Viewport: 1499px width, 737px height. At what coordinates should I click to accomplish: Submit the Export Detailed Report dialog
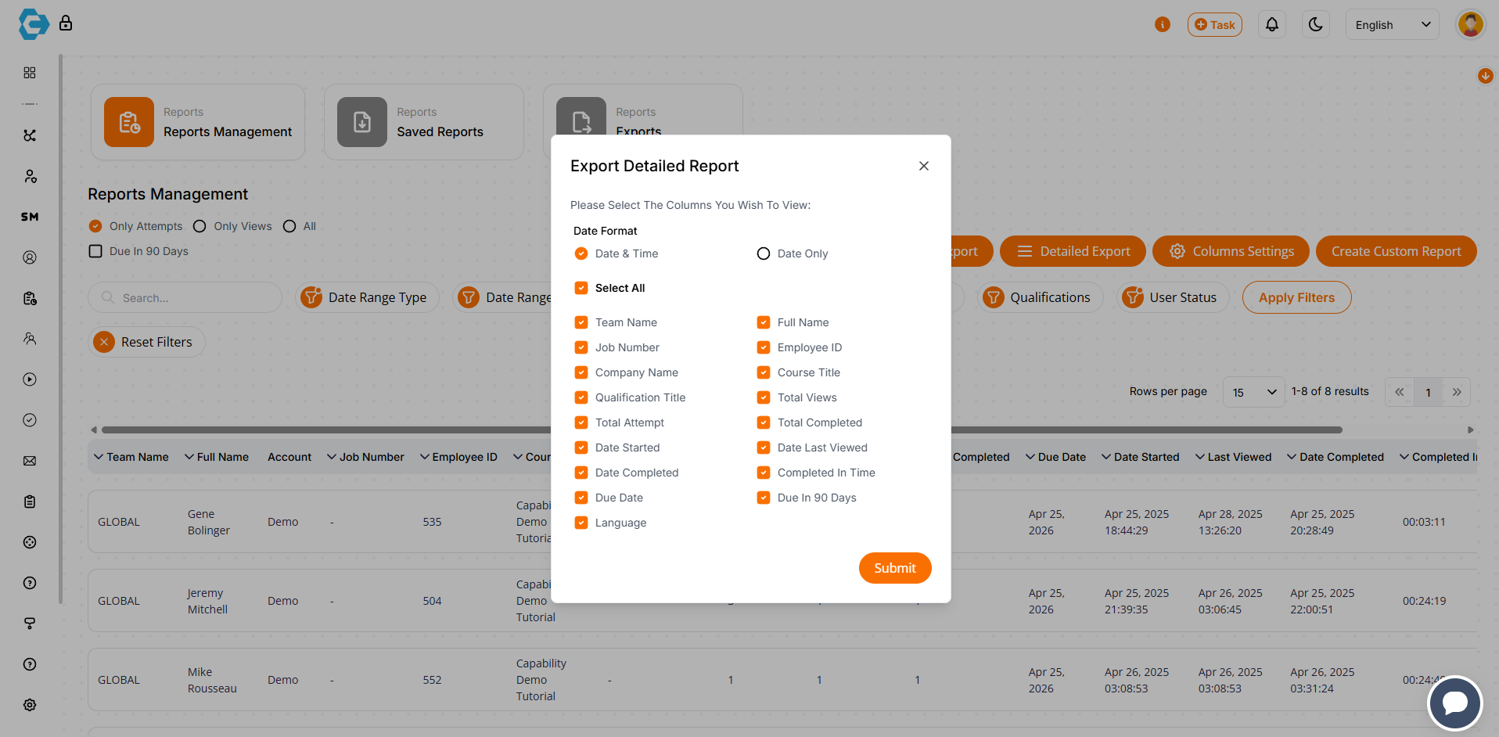(x=895, y=568)
